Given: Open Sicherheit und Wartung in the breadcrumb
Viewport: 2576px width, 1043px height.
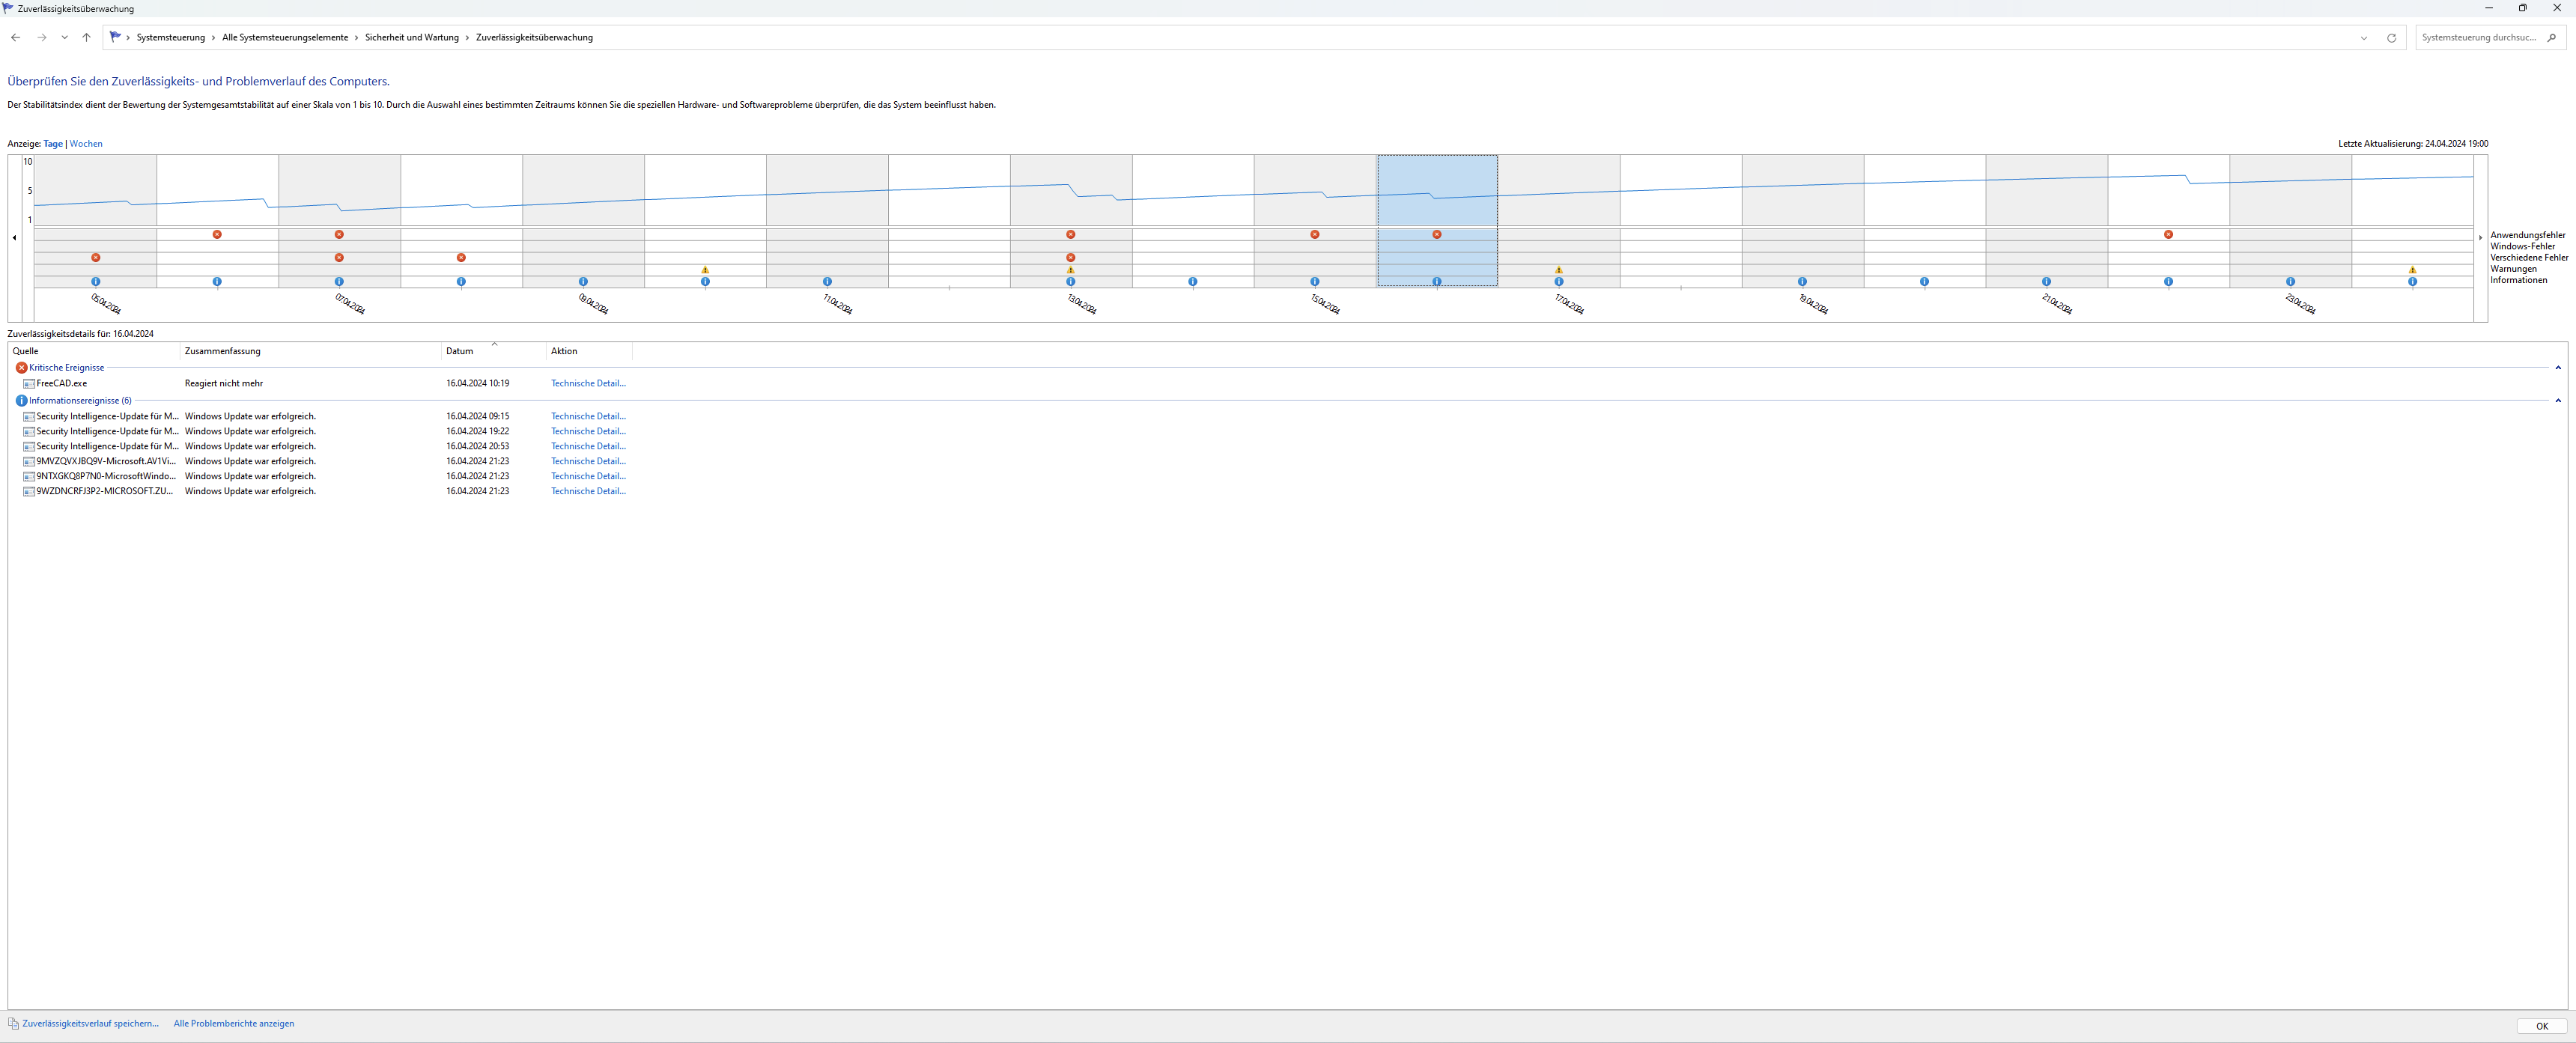Looking at the screenshot, I should click(x=411, y=38).
